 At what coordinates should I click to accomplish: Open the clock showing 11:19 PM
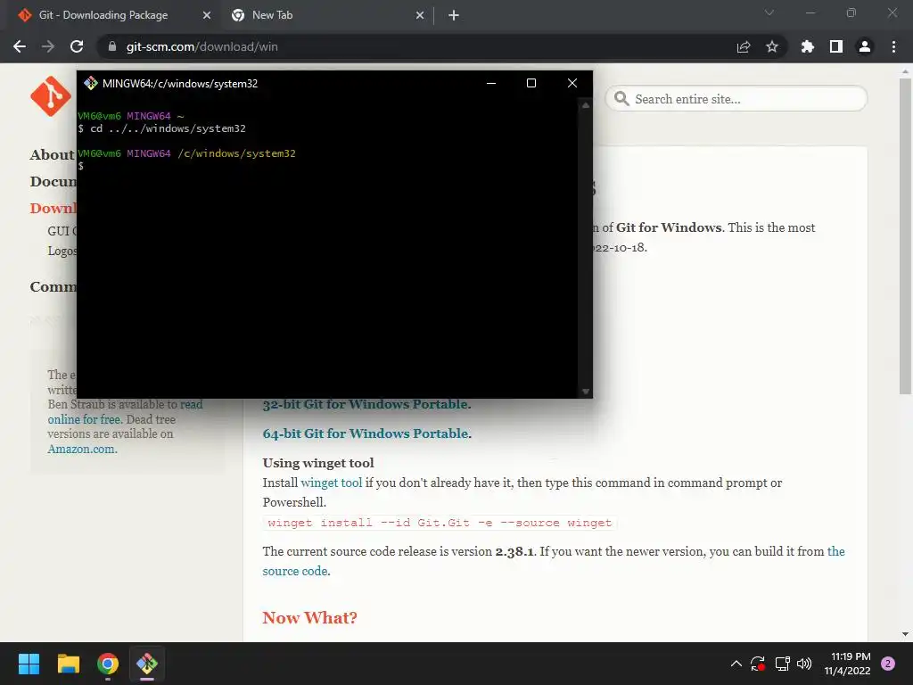(x=847, y=664)
